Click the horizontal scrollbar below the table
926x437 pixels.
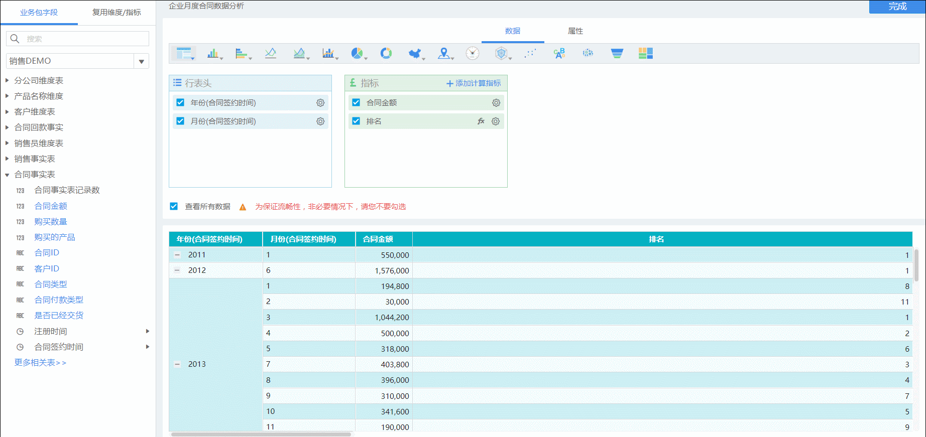click(x=261, y=434)
